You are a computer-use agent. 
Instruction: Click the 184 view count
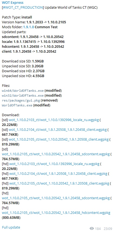(98, 229)
